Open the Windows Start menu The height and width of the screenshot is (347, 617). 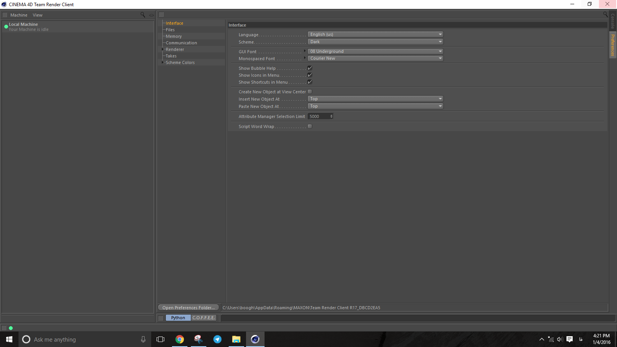pos(9,339)
